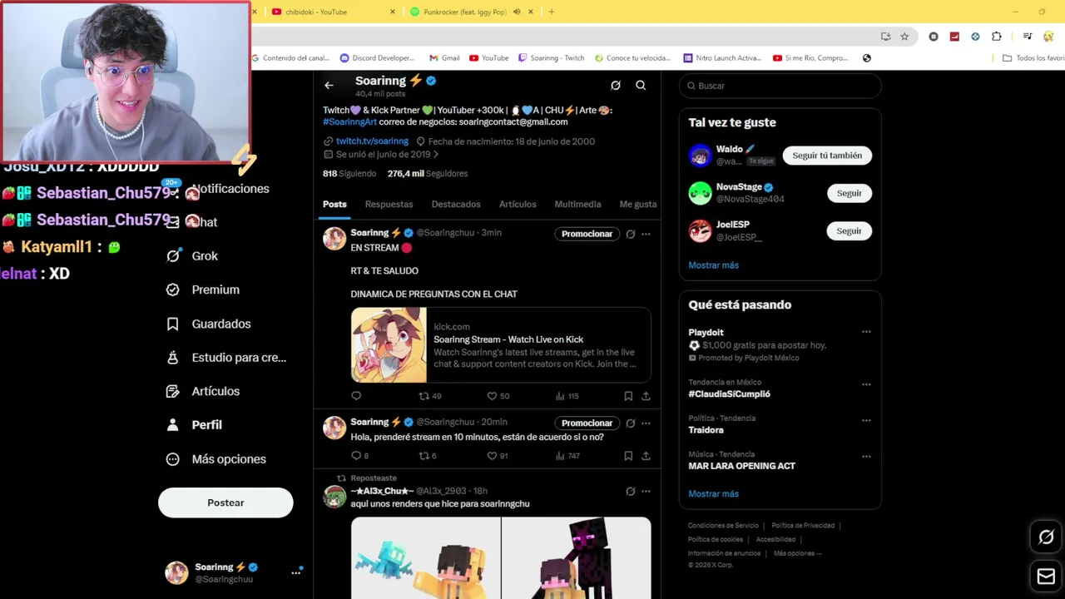1065x599 pixels.
Task: Share the EN STREAM post
Action: [x=646, y=396]
